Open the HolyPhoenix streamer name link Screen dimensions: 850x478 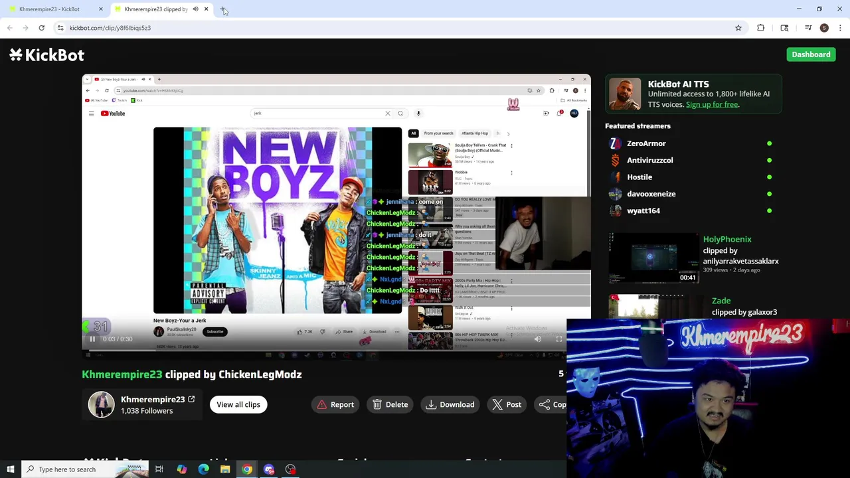[x=727, y=239]
